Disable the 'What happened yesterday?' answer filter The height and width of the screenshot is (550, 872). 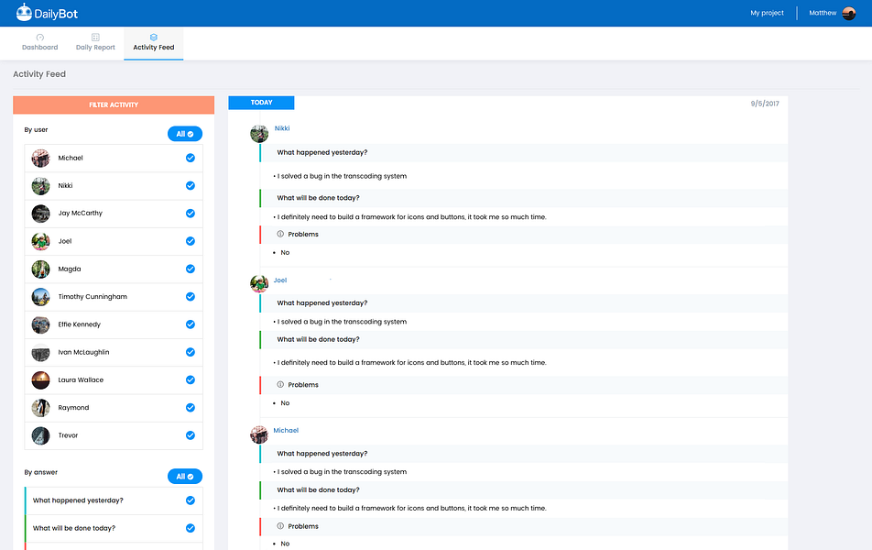[x=190, y=500]
